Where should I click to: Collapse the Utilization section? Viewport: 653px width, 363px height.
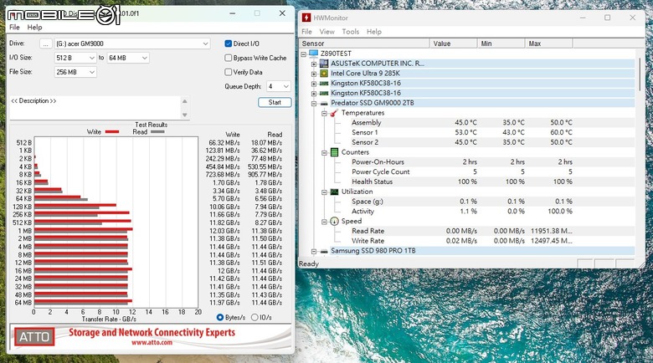(324, 192)
